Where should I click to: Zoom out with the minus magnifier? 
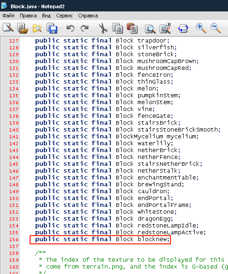216,28
